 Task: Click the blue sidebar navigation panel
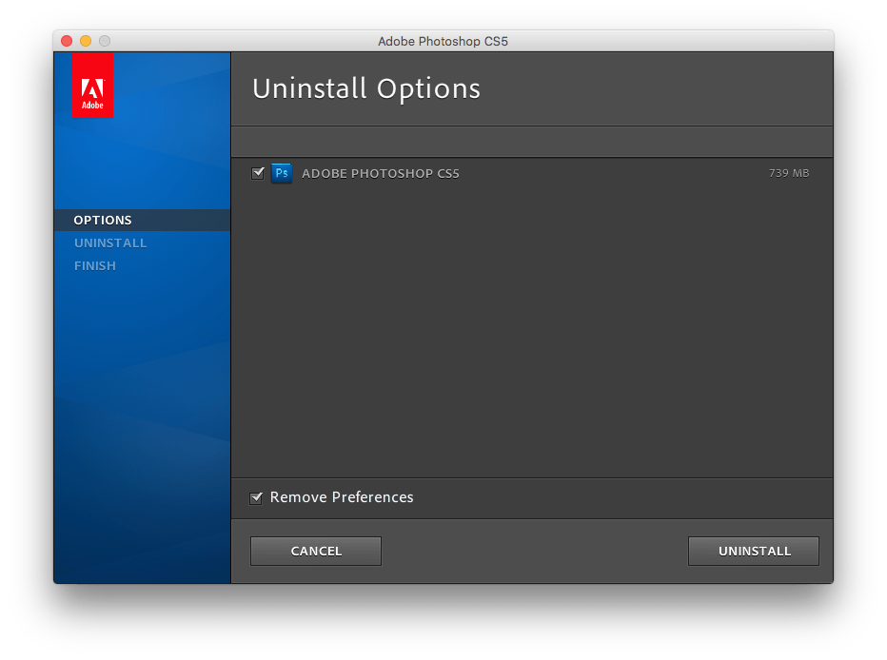tap(142, 399)
